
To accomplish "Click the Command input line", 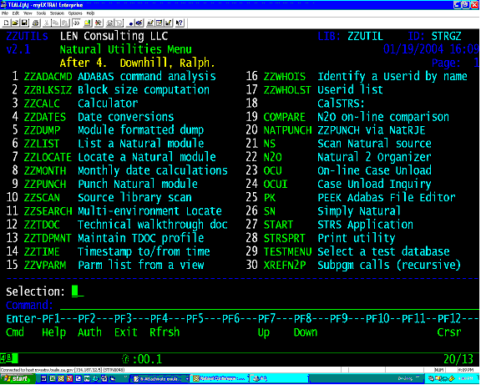I will pos(270,305).
